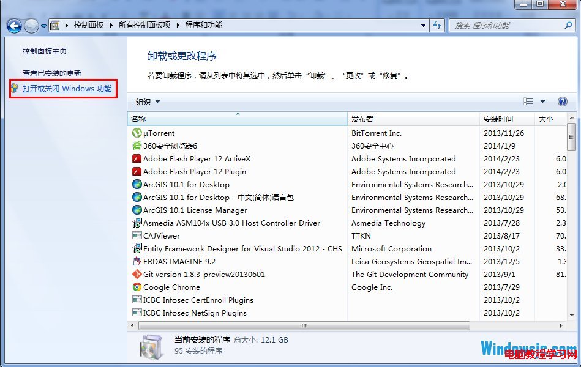Click 程序和功能 breadcrumb

[204, 25]
